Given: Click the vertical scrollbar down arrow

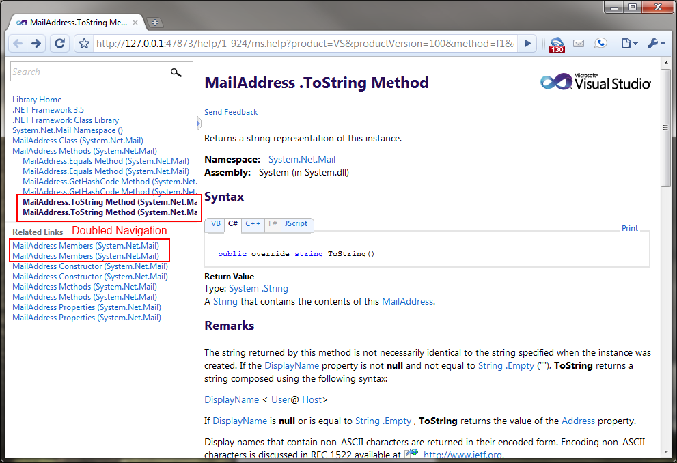Looking at the screenshot, I should [666, 451].
